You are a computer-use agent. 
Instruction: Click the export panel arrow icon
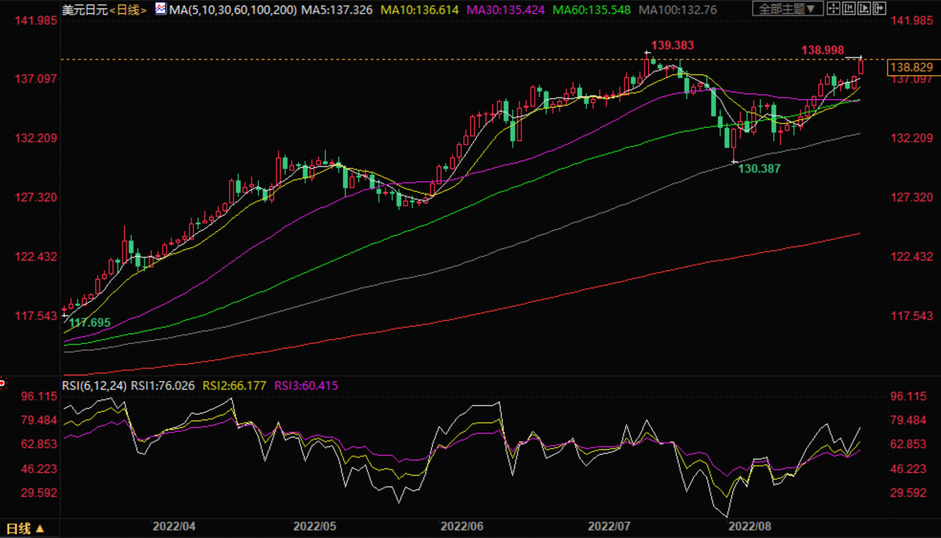(879, 8)
